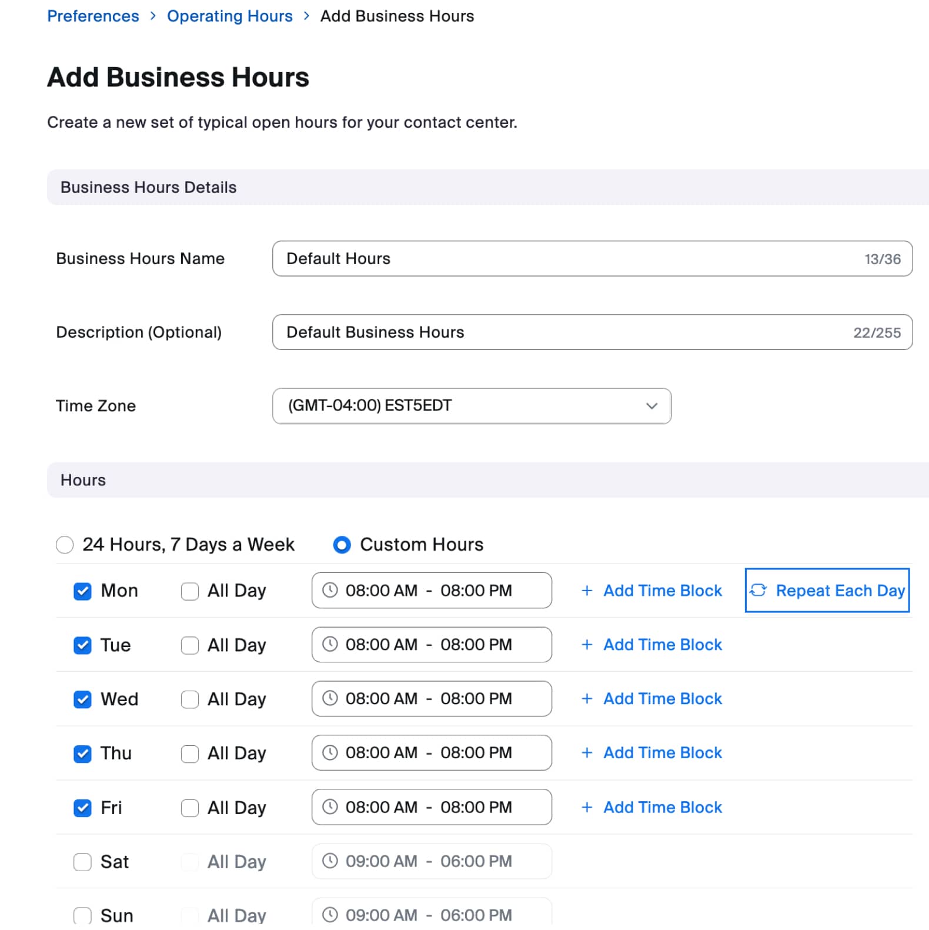The image size is (929, 930).
Task: Choose the Custom Hours radio button
Action: click(342, 545)
